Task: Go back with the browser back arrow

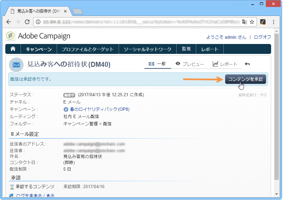Action: click(9, 22)
